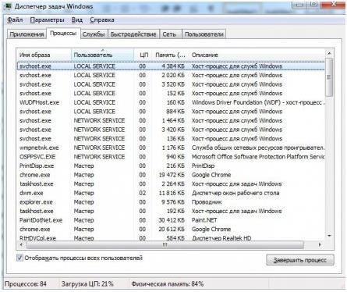Click horizontal scrollbar right arrow

click(320, 244)
